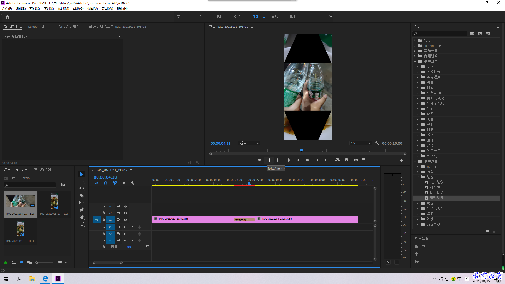Toggle linked selection in timeline
Image resolution: width=505 pixels, height=284 pixels.
[115, 183]
